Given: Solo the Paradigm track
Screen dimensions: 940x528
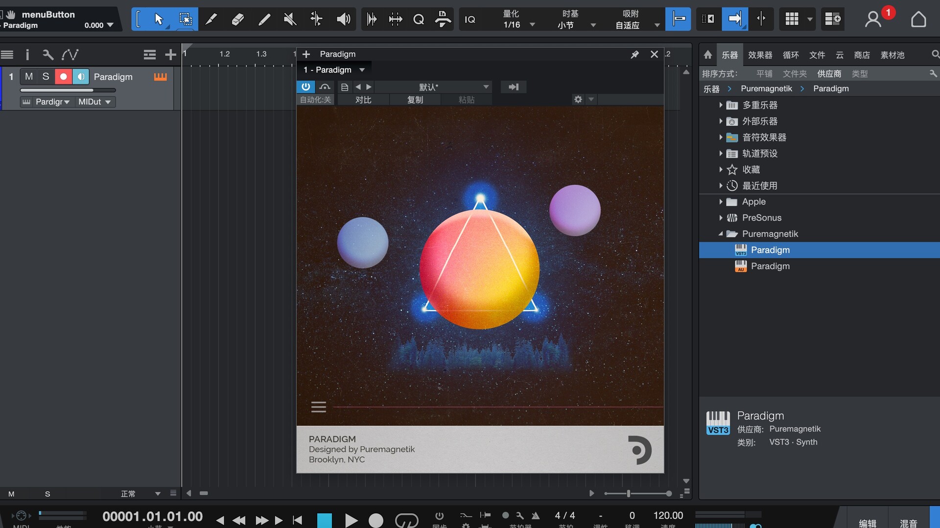Looking at the screenshot, I should click(46, 77).
